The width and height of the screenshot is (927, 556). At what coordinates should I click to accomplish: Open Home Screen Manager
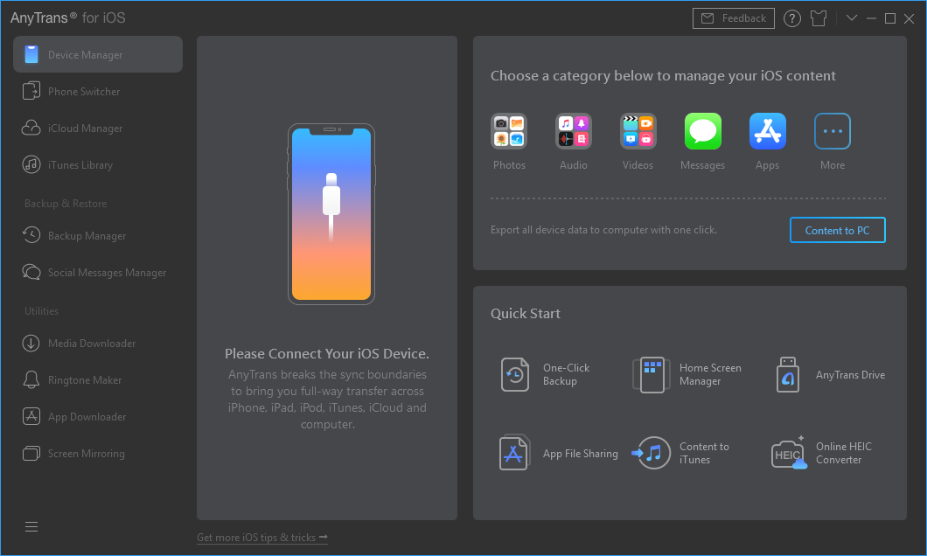coord(687,375)
